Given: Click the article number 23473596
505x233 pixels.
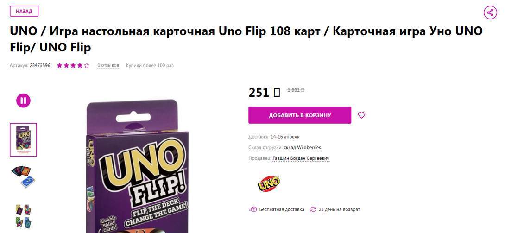Looking at the screenshot, I should (x=40, y=66).
